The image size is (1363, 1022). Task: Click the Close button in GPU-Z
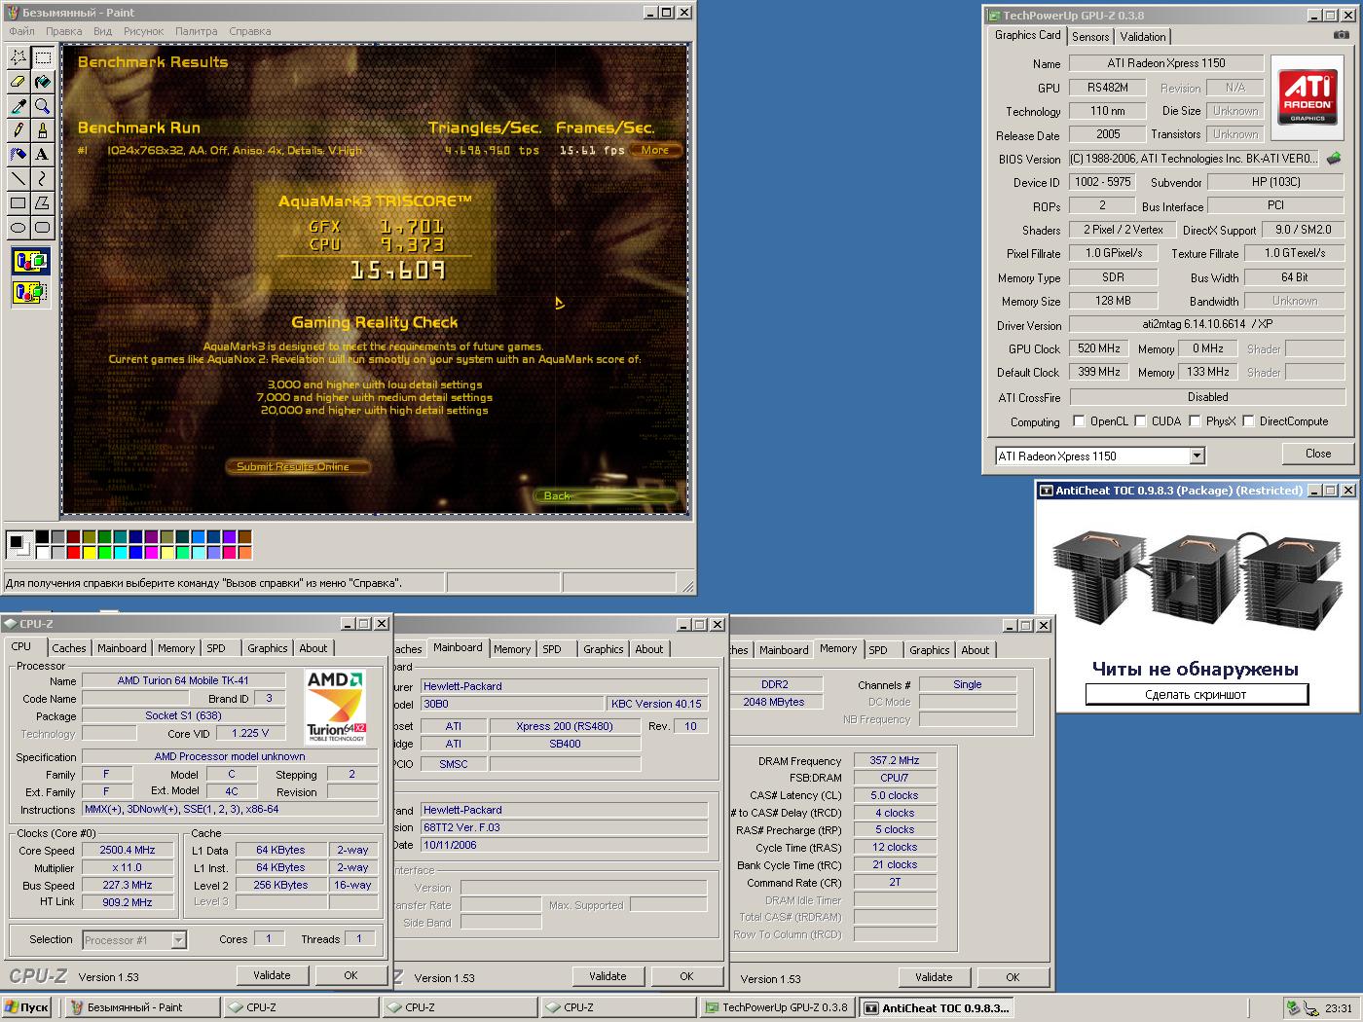click(1318, 454)
